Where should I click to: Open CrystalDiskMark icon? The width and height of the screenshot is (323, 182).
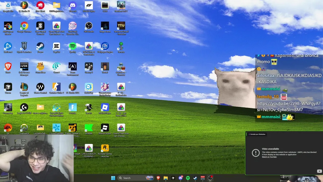tap(57, 129)
